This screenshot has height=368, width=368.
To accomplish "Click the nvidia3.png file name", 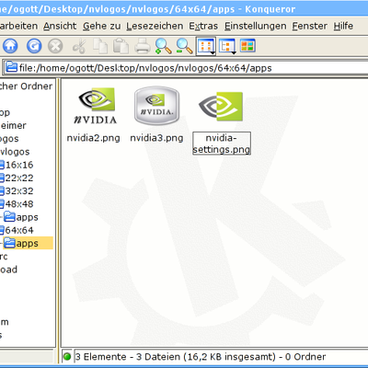I will pos(156,138).
